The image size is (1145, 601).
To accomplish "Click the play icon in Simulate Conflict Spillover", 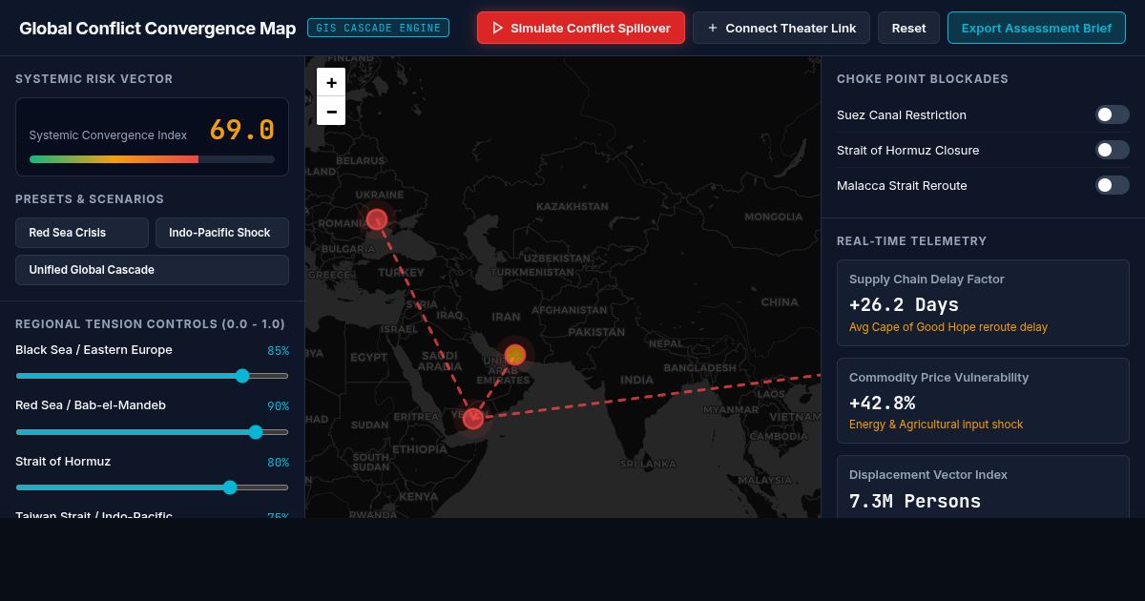I will pos(497,28).
